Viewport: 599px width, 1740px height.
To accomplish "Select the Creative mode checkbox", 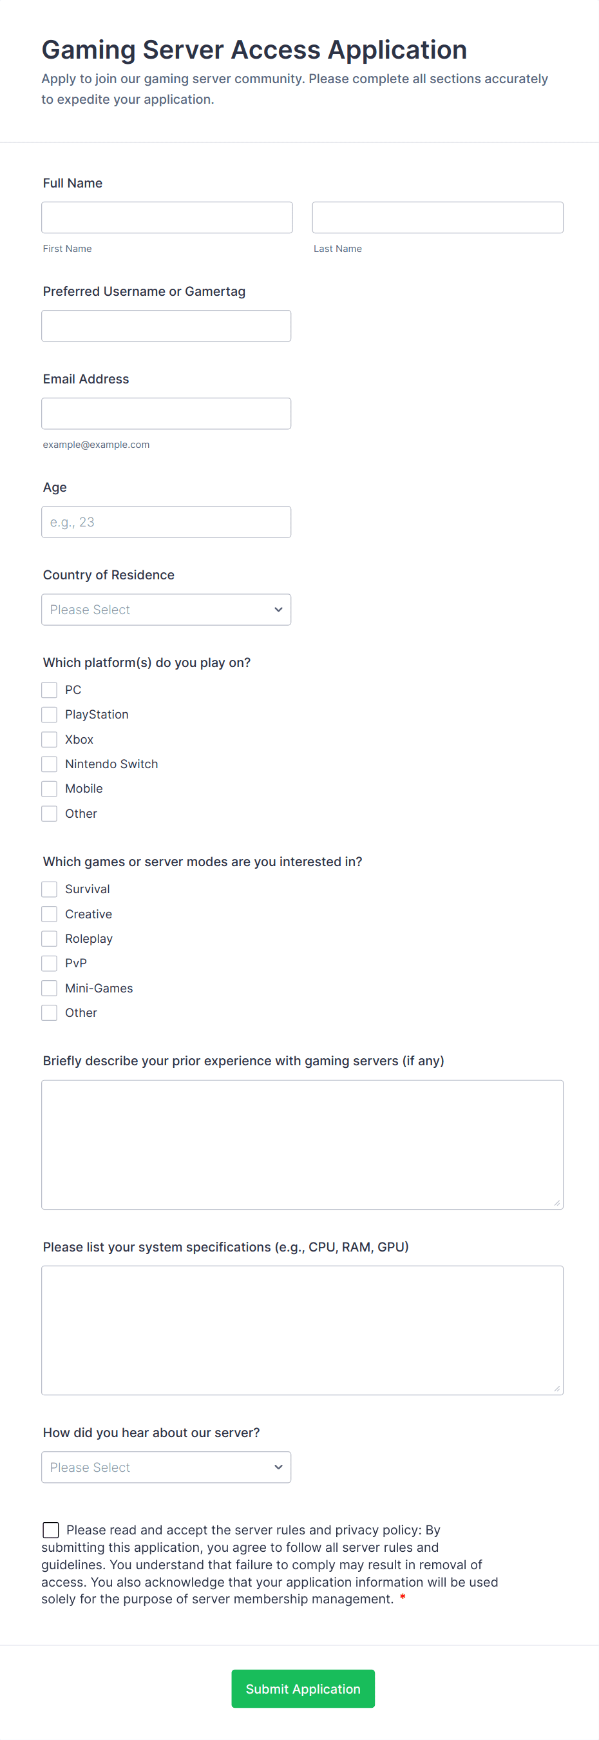I will pyautogui.click(x=50, y=914).
